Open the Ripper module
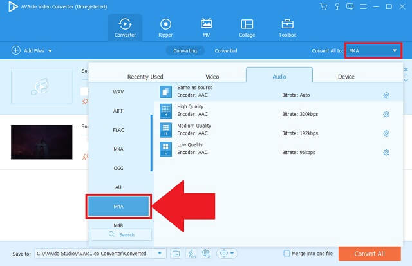This screenshot has width=412, height=266. click(x=165, y=28)
